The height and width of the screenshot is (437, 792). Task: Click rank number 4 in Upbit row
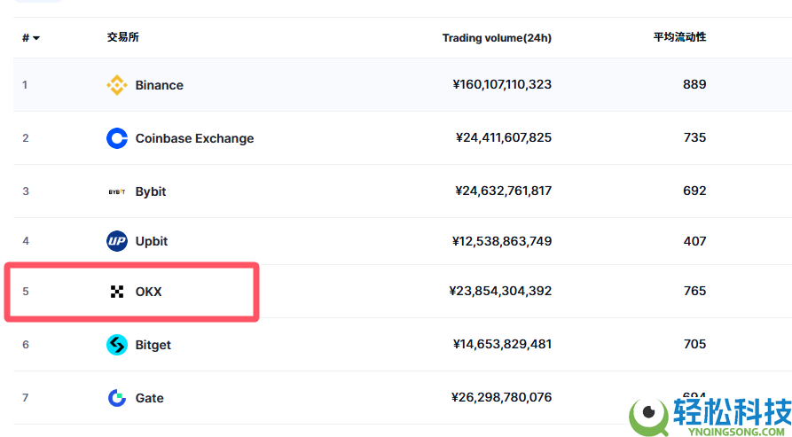(x=25, y=241)
